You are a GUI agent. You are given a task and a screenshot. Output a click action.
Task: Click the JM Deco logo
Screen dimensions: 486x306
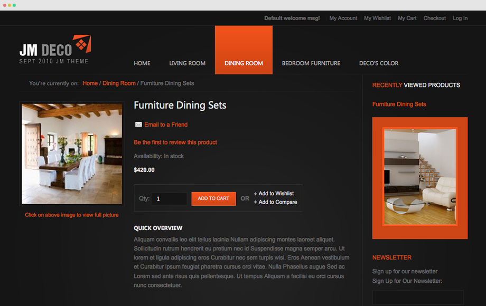tap(55, 50)
